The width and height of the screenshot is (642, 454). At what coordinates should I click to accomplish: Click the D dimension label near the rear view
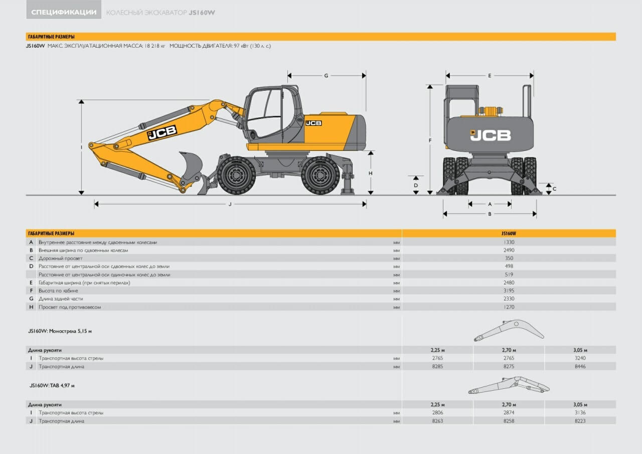(x=416, y=186)
